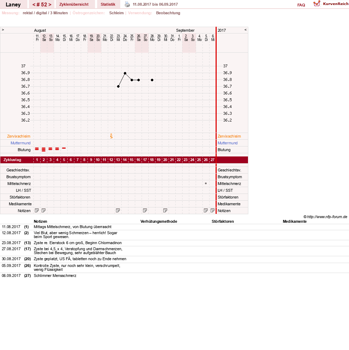The width and height of the screenshot is (349, 350).
Task: Click bleeding symbol on cycle day 4
Action: tap(57, 149)
